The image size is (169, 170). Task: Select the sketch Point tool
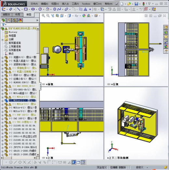click(x=90, y=9)
